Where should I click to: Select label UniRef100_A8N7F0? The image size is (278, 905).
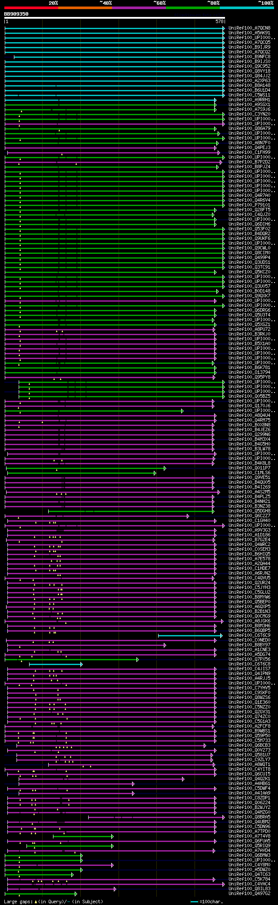(249, 143)
